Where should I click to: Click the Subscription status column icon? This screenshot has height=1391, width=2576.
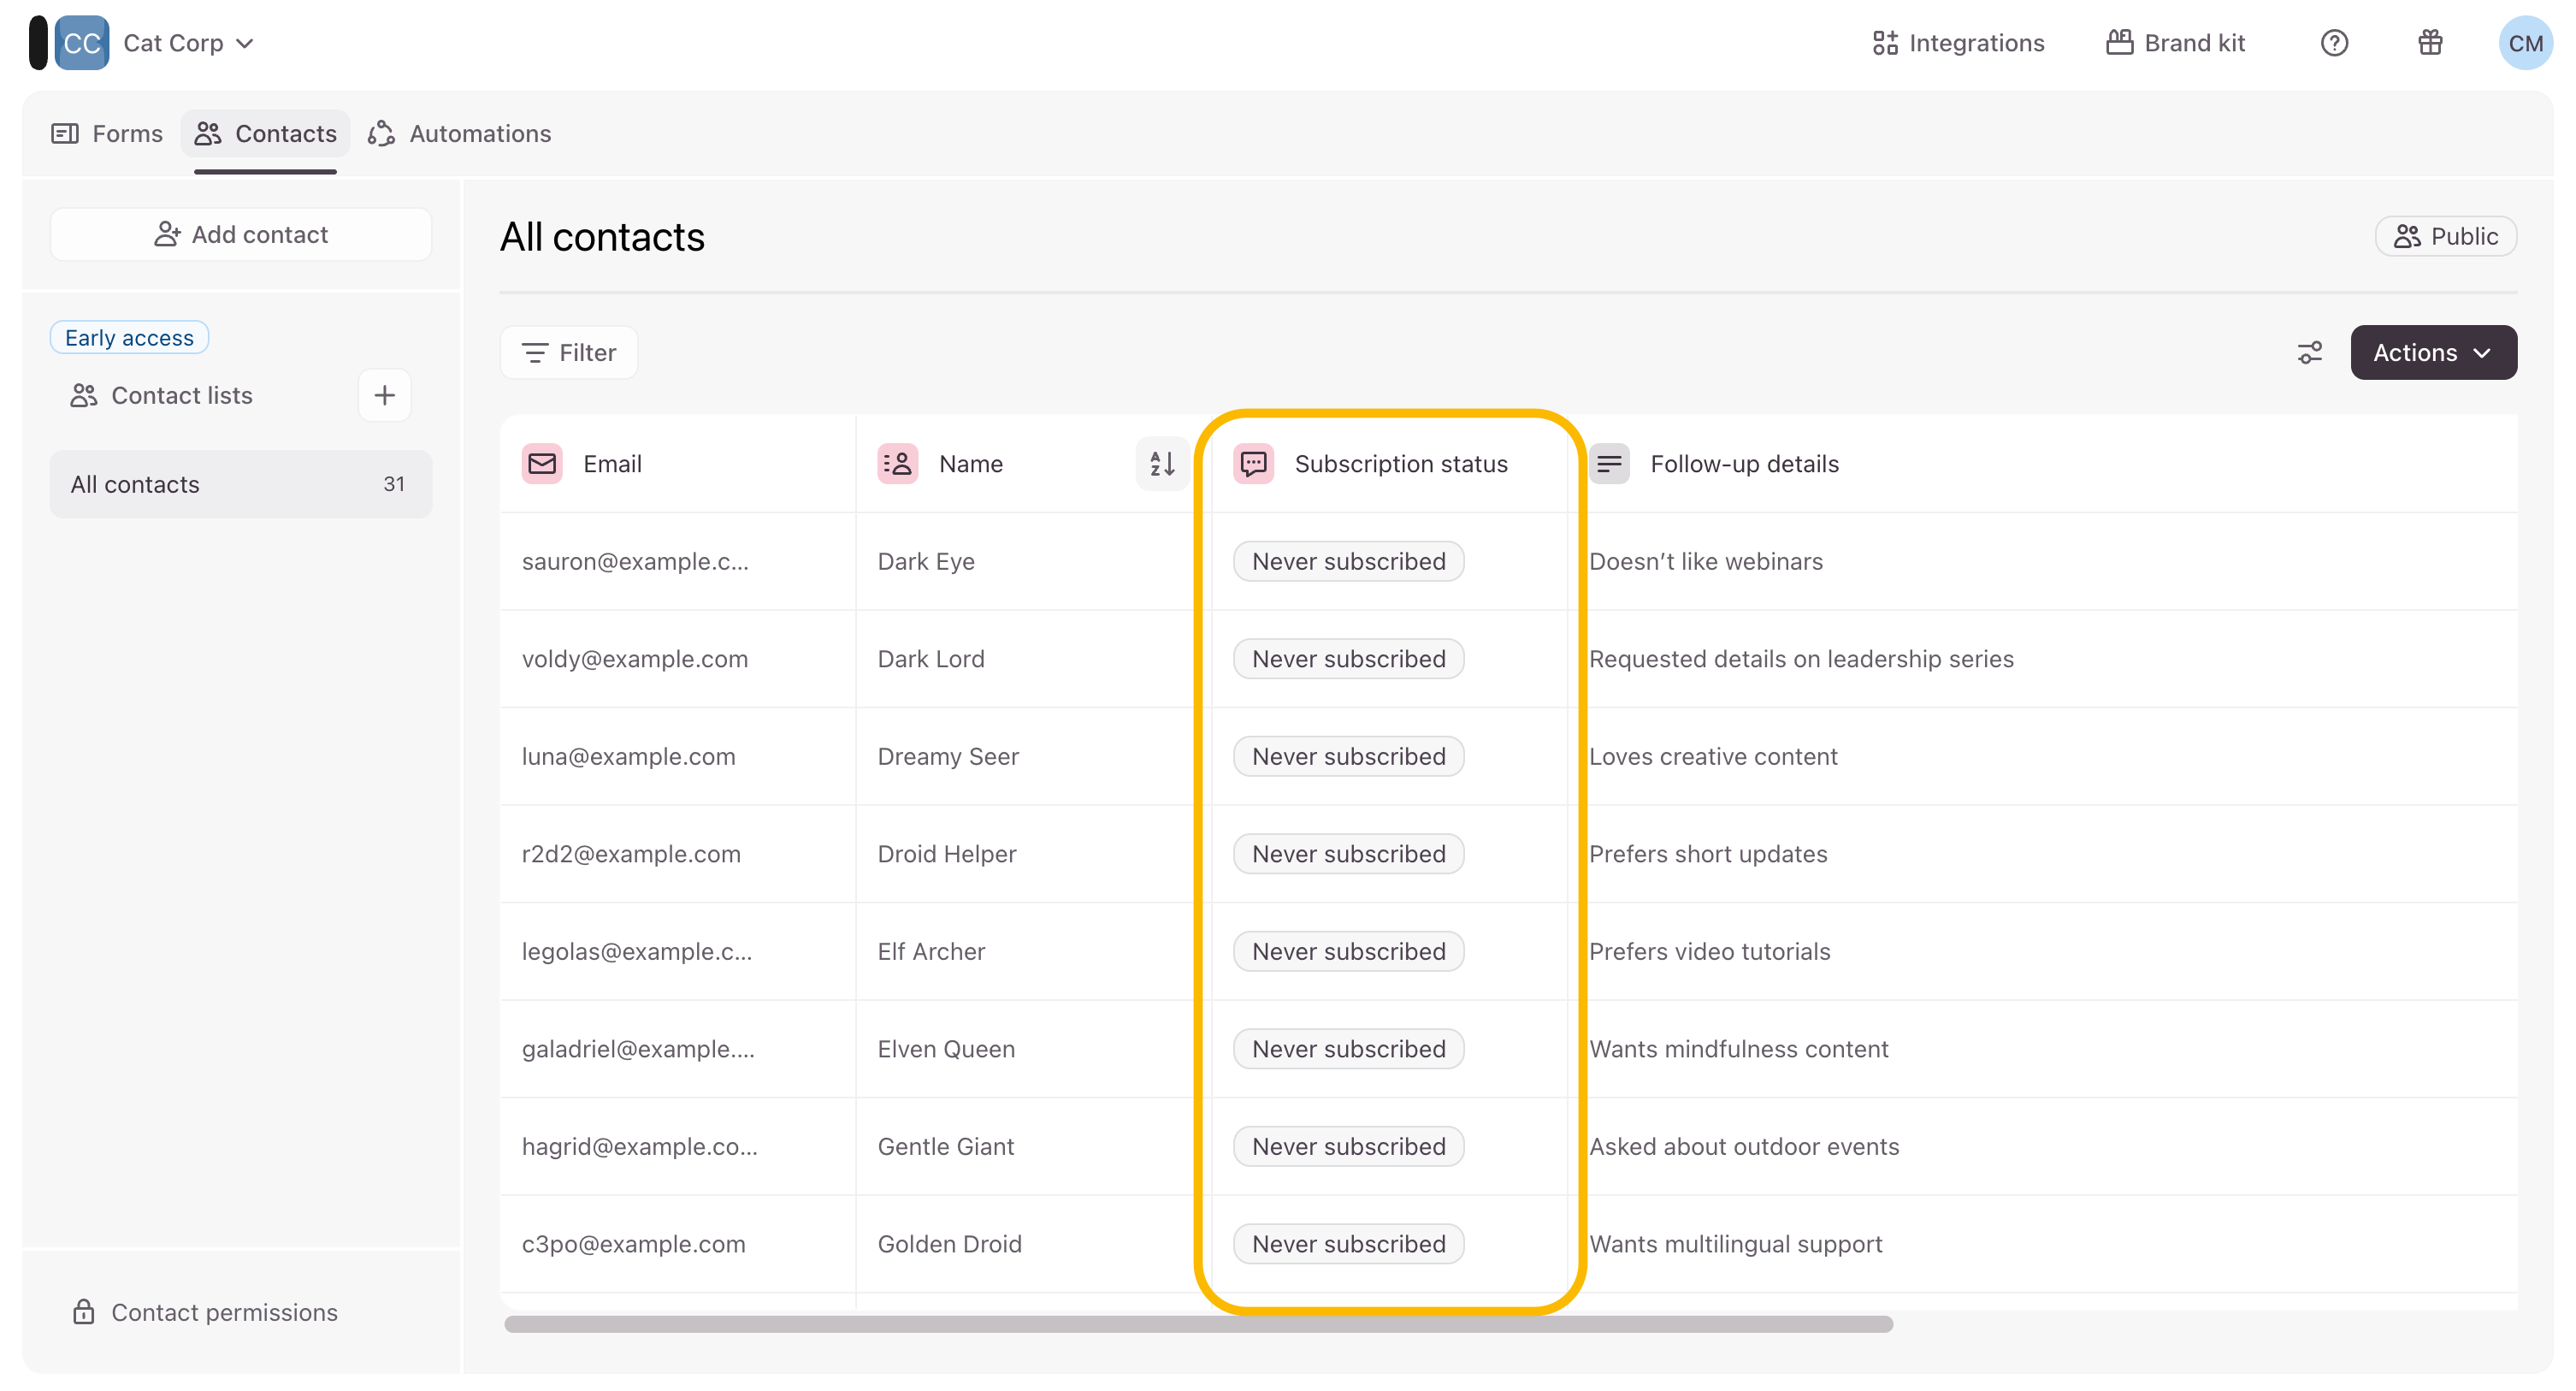[x=1253, y=464]
